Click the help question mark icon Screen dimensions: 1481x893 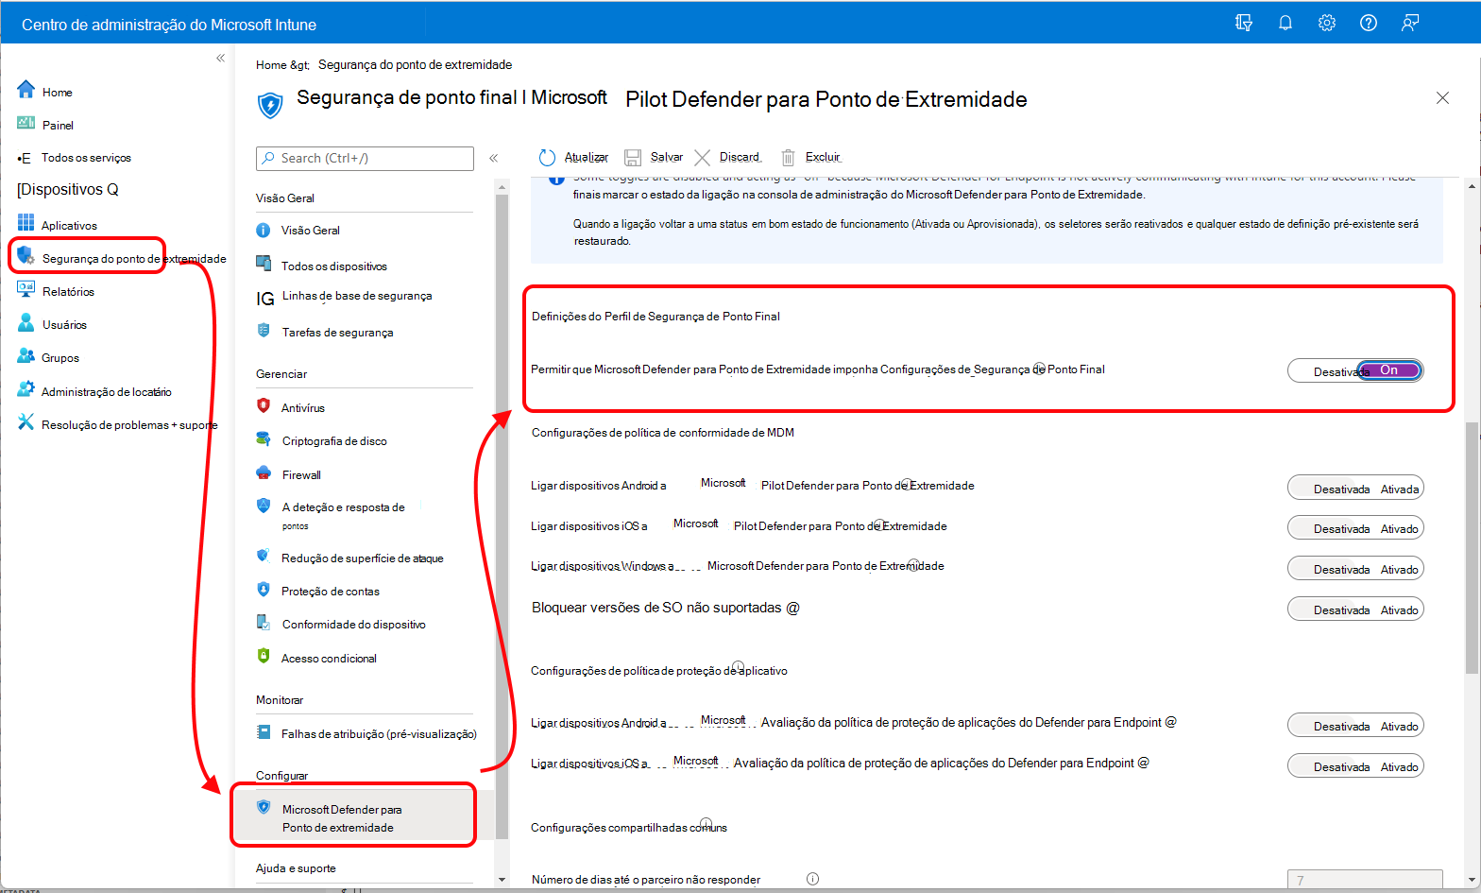(x=1368, y=23)
